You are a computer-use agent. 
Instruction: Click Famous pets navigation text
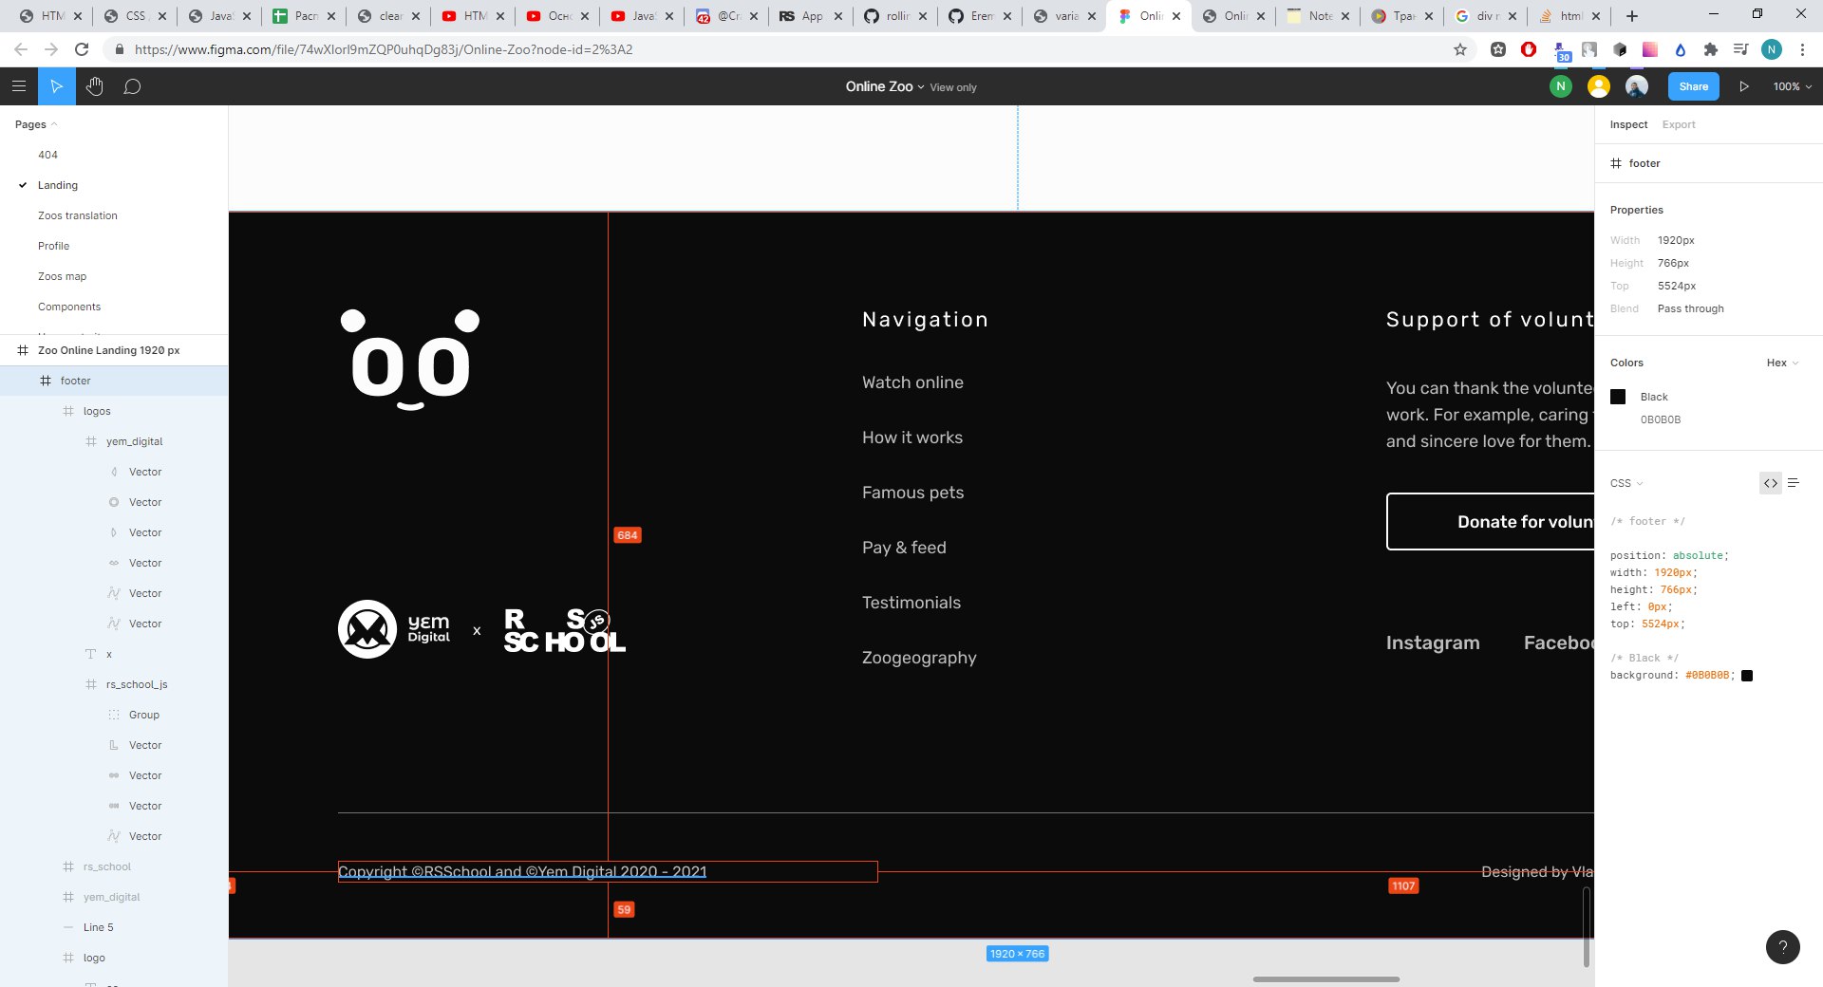(x=912, y=493)
